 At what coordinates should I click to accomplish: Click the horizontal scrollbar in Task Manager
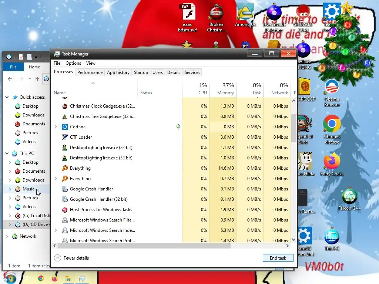[144, 246]
